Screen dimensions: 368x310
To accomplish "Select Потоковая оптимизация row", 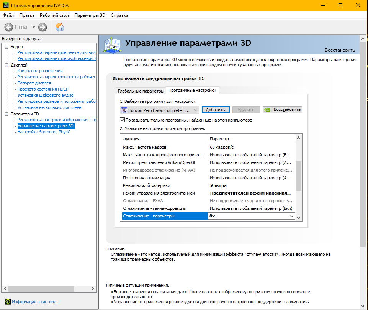I will point(208,178).
